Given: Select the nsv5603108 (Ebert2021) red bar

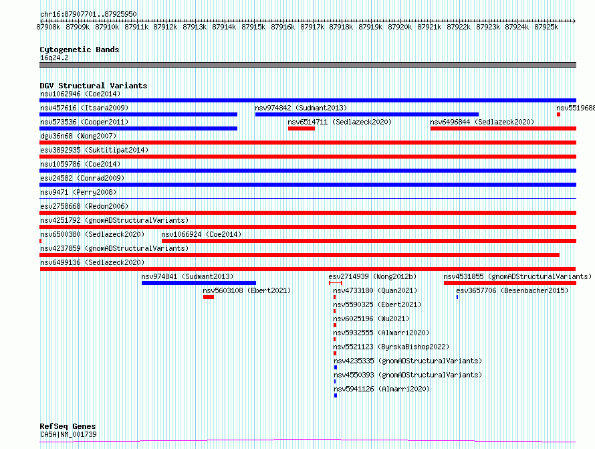Looking at the screenshot, I should click(209, 297).
